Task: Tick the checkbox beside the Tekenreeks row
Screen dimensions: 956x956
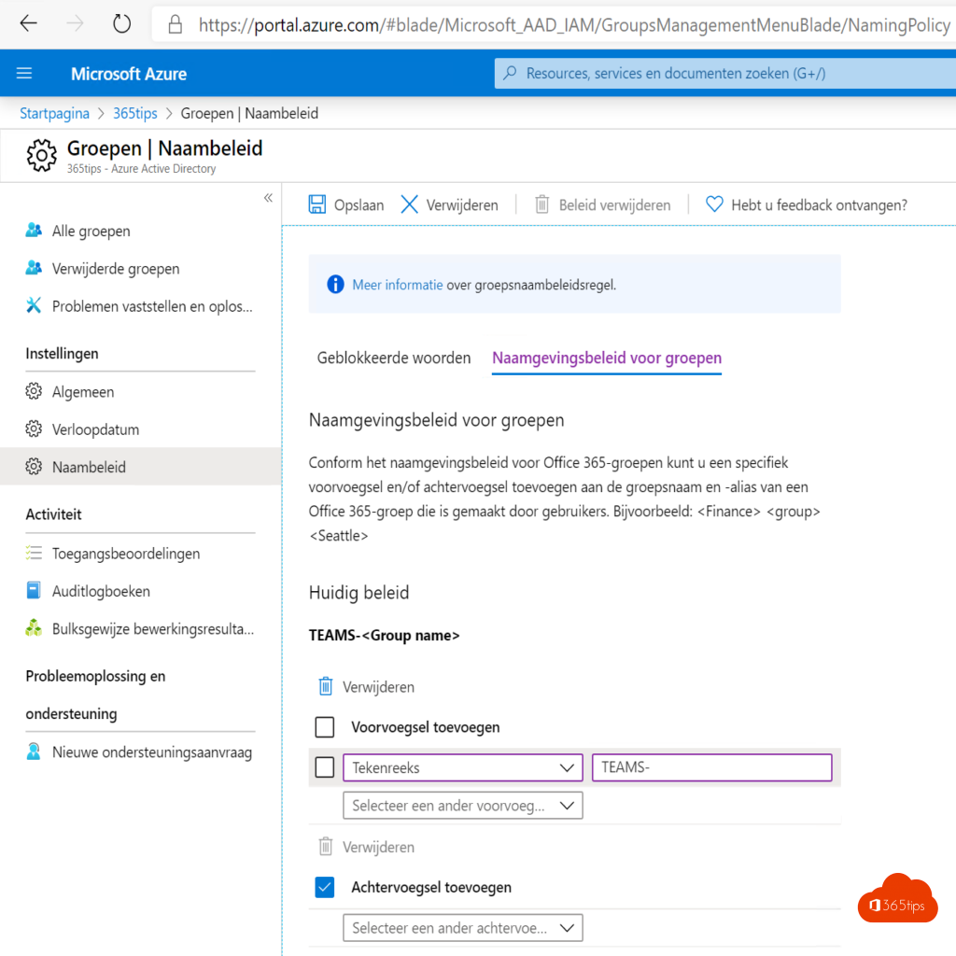Action: [x=324, y=767]
